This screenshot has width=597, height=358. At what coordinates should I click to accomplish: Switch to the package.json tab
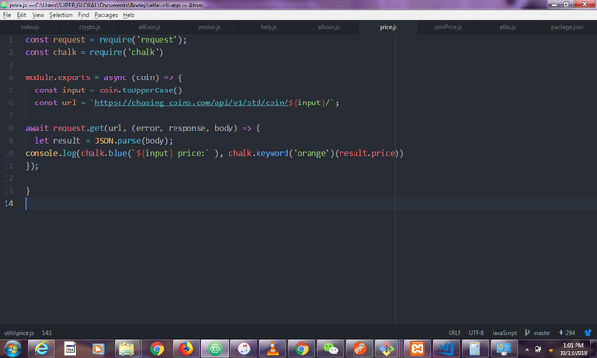coord(567,27)
